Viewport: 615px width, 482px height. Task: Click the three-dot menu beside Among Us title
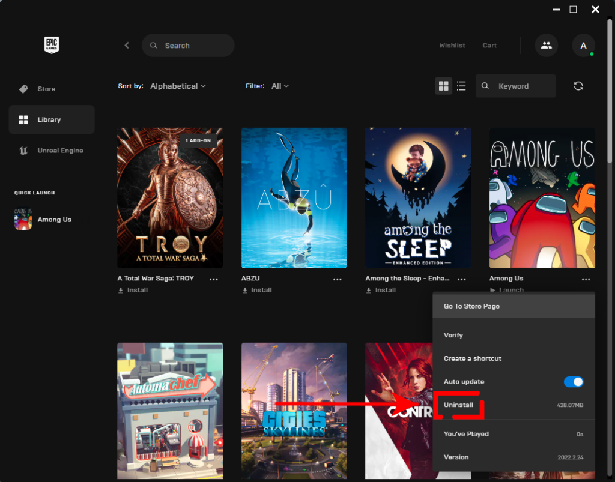pos(586,279)
